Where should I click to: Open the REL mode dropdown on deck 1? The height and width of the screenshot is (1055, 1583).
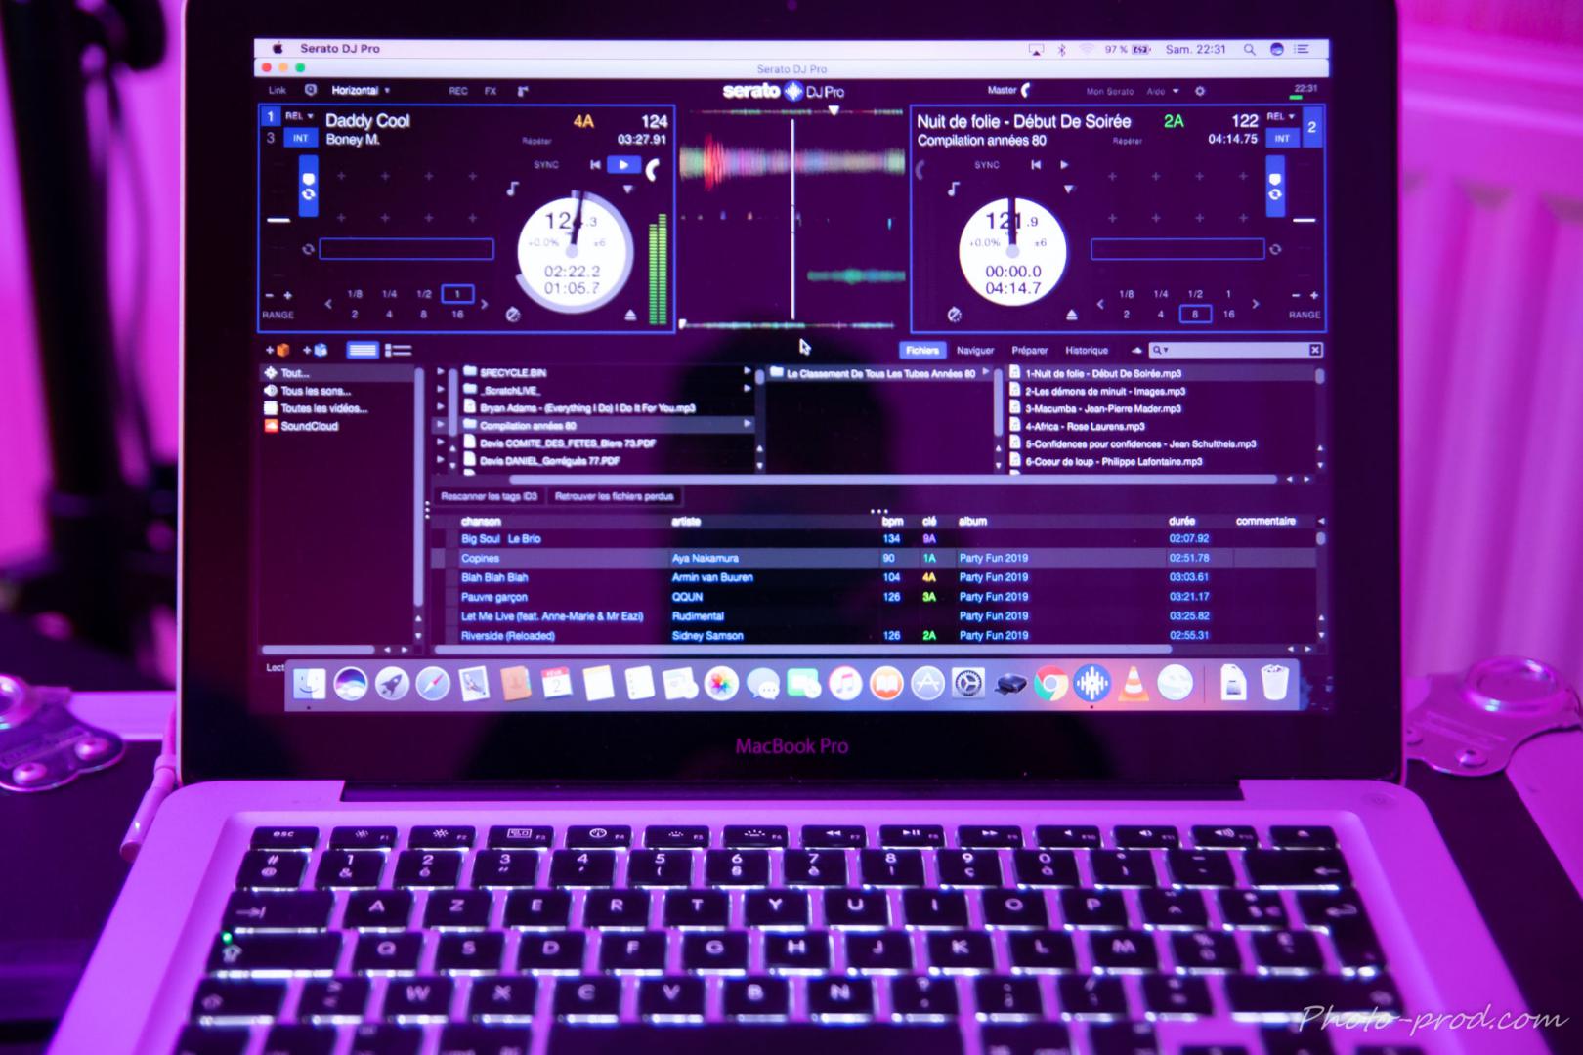click(298, 116)
